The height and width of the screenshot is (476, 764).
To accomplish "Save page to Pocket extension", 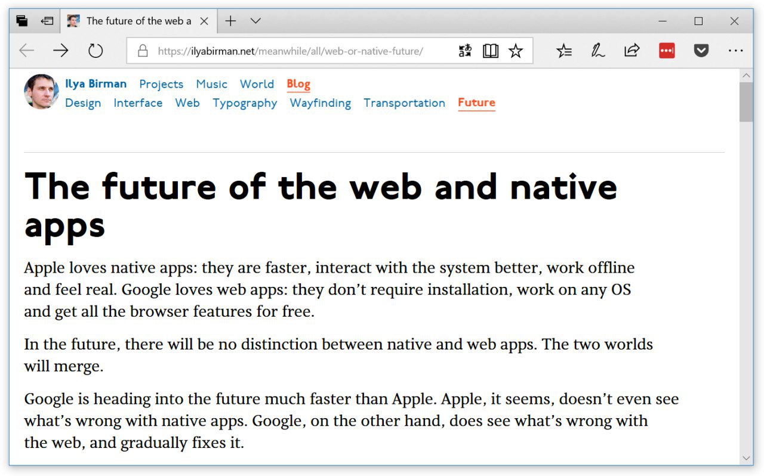I will [x=701, y=51].
